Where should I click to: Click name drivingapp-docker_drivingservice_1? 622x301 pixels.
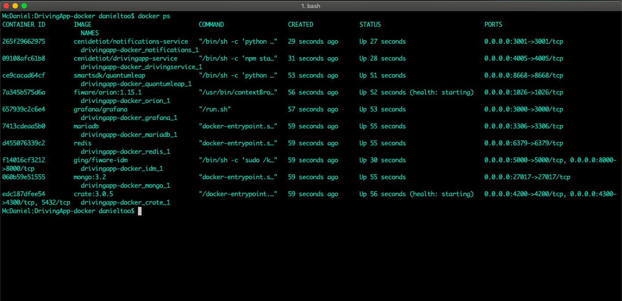pyautogui.click(x=142, y=67)
